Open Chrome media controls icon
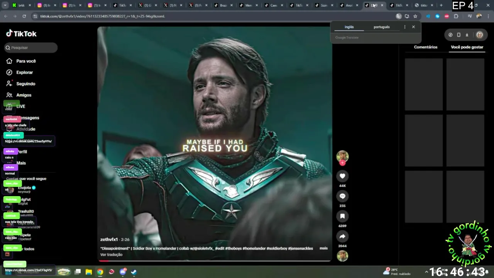 point(470,16)
